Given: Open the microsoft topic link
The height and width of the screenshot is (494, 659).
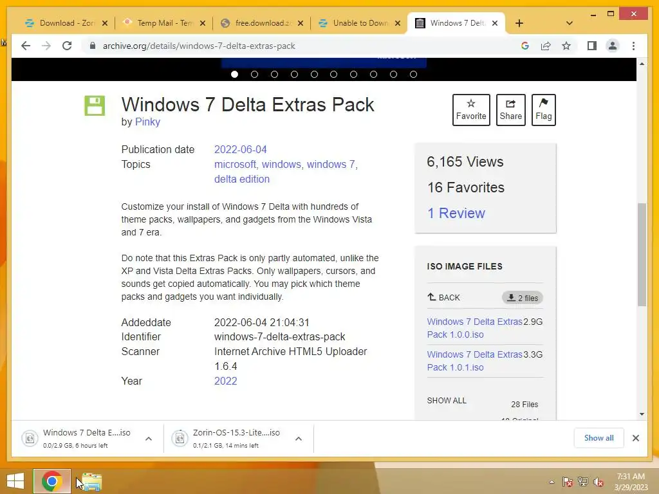Looking at the screenshot, I should pos(235,164).
